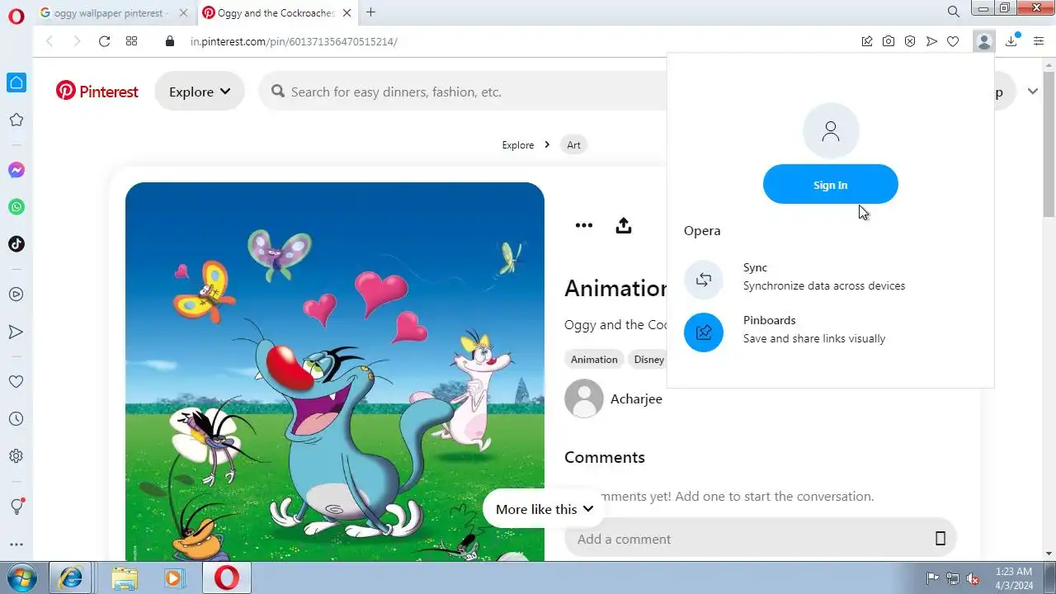1056x594 pixels.
Task: Open the Disney tag
Action: coord(648,360)
